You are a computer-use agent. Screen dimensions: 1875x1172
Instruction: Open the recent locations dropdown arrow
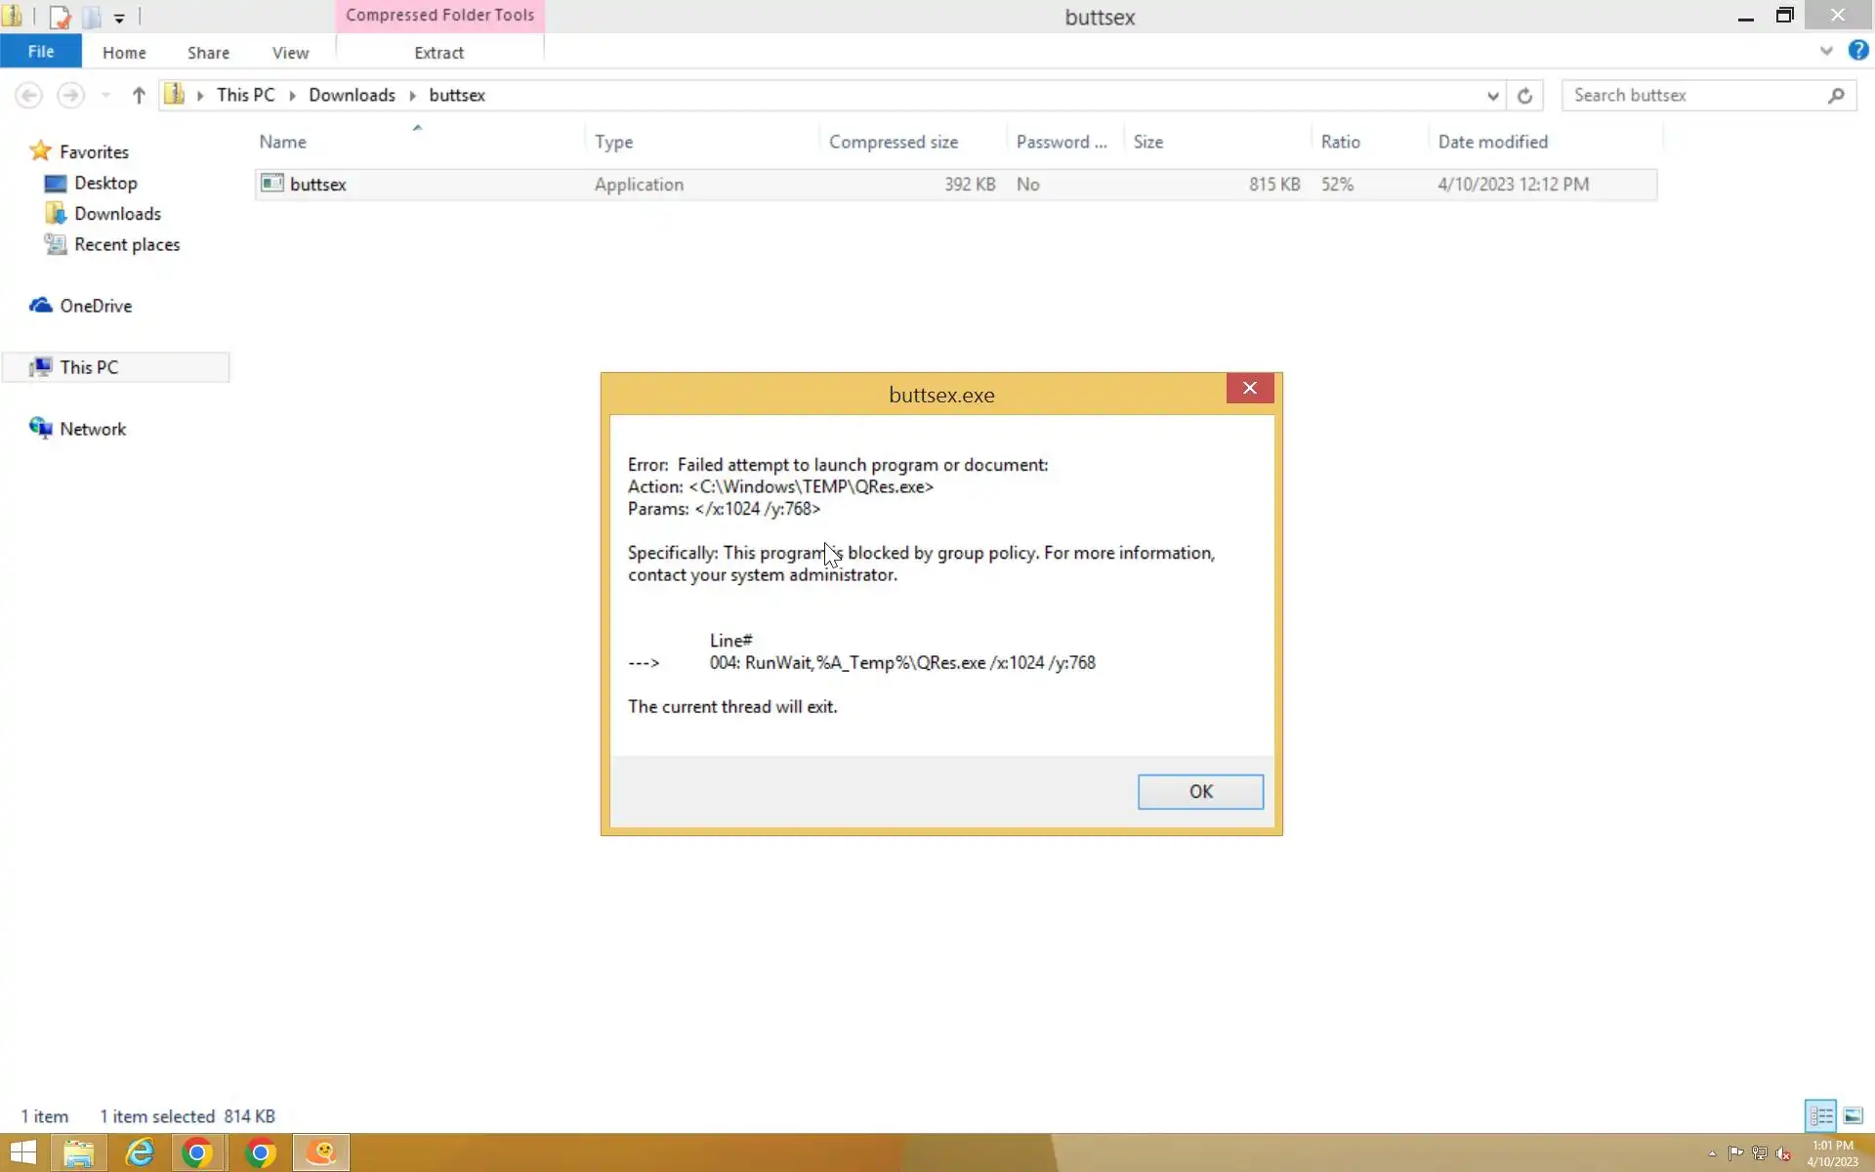105,95
